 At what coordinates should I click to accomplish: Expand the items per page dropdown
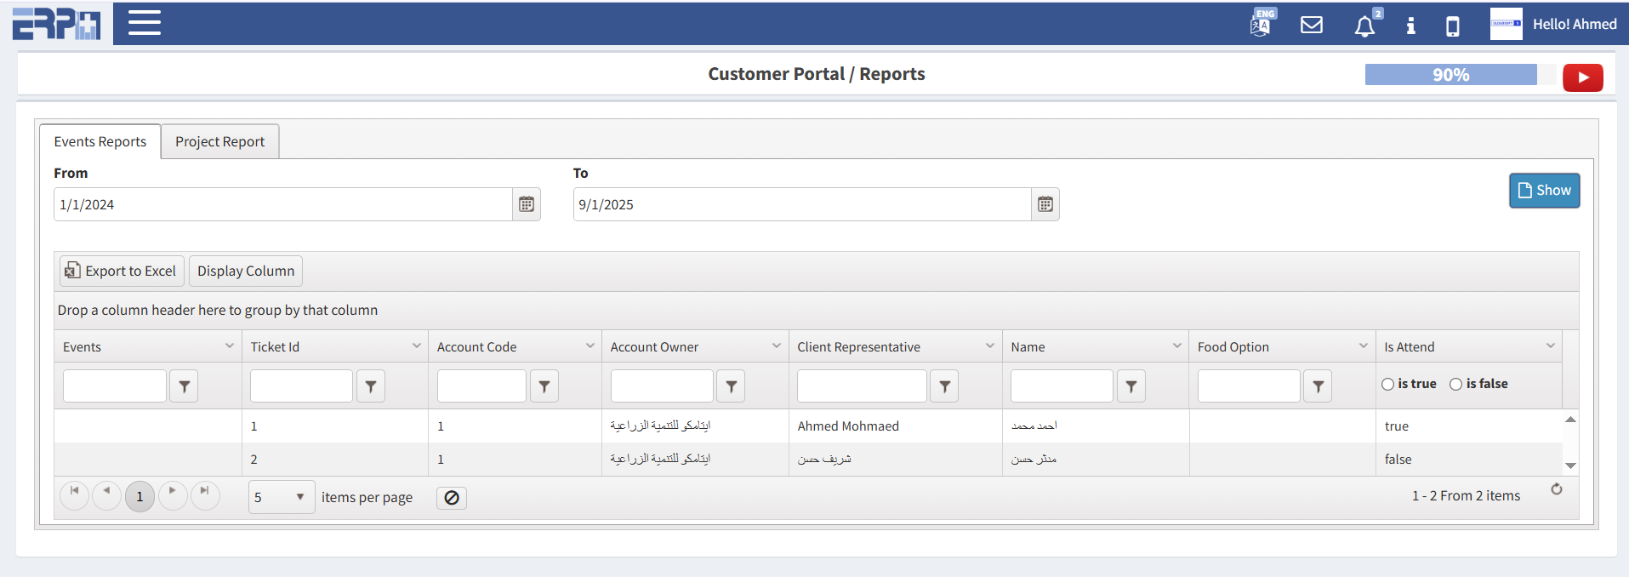(299, 497)
